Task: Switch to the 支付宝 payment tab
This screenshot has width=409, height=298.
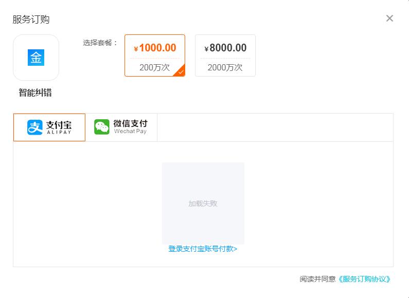Action: click(49, 127)
